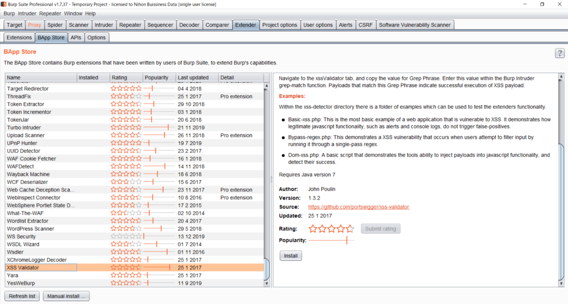This screenshot has width=568, height=304.
Task: Switch to the Comparer tab
Action: coord(218,25)
